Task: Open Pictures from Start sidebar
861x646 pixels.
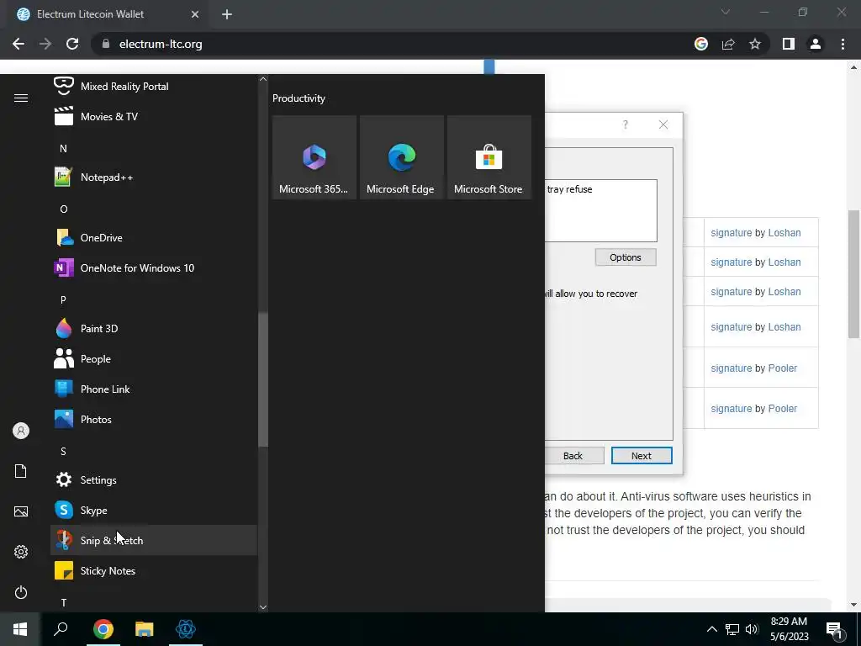Action: tap(21, 511)
